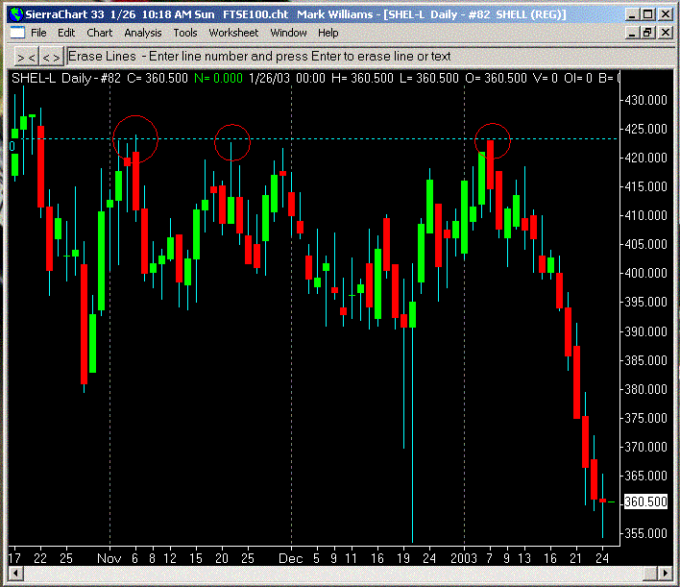
Task: Click the 400.000 price axis label
Action: point(645,273)
